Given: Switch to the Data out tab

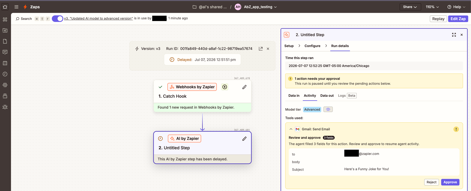Looking at the screenshot, I should pyautogui.click(x=327, y=96).
